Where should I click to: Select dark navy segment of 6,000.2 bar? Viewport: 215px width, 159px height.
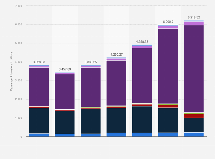pos(168,120)
